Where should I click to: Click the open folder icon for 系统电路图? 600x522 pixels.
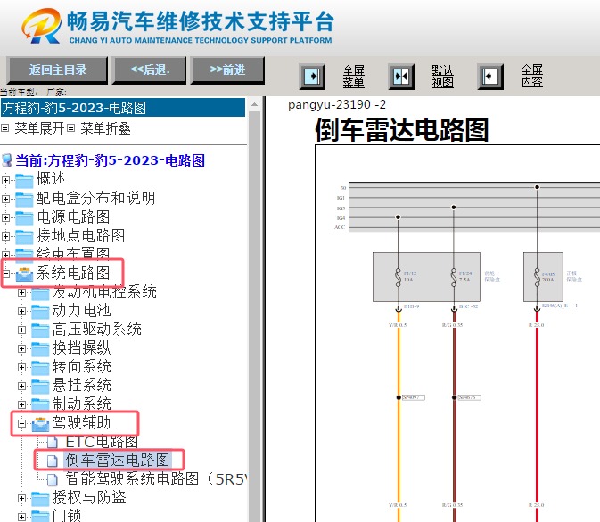point(24,273)
